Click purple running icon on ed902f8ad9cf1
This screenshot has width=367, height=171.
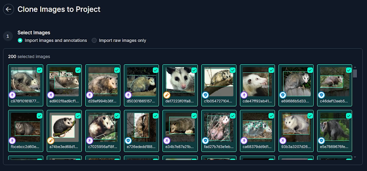coord(51,95)
